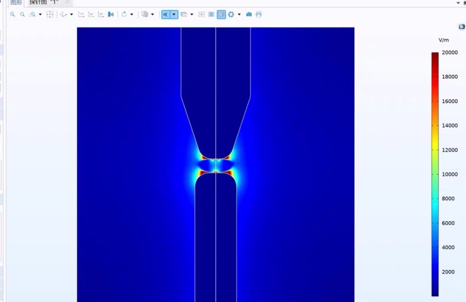Click the blue orthographic view icon

coord(111,14)
